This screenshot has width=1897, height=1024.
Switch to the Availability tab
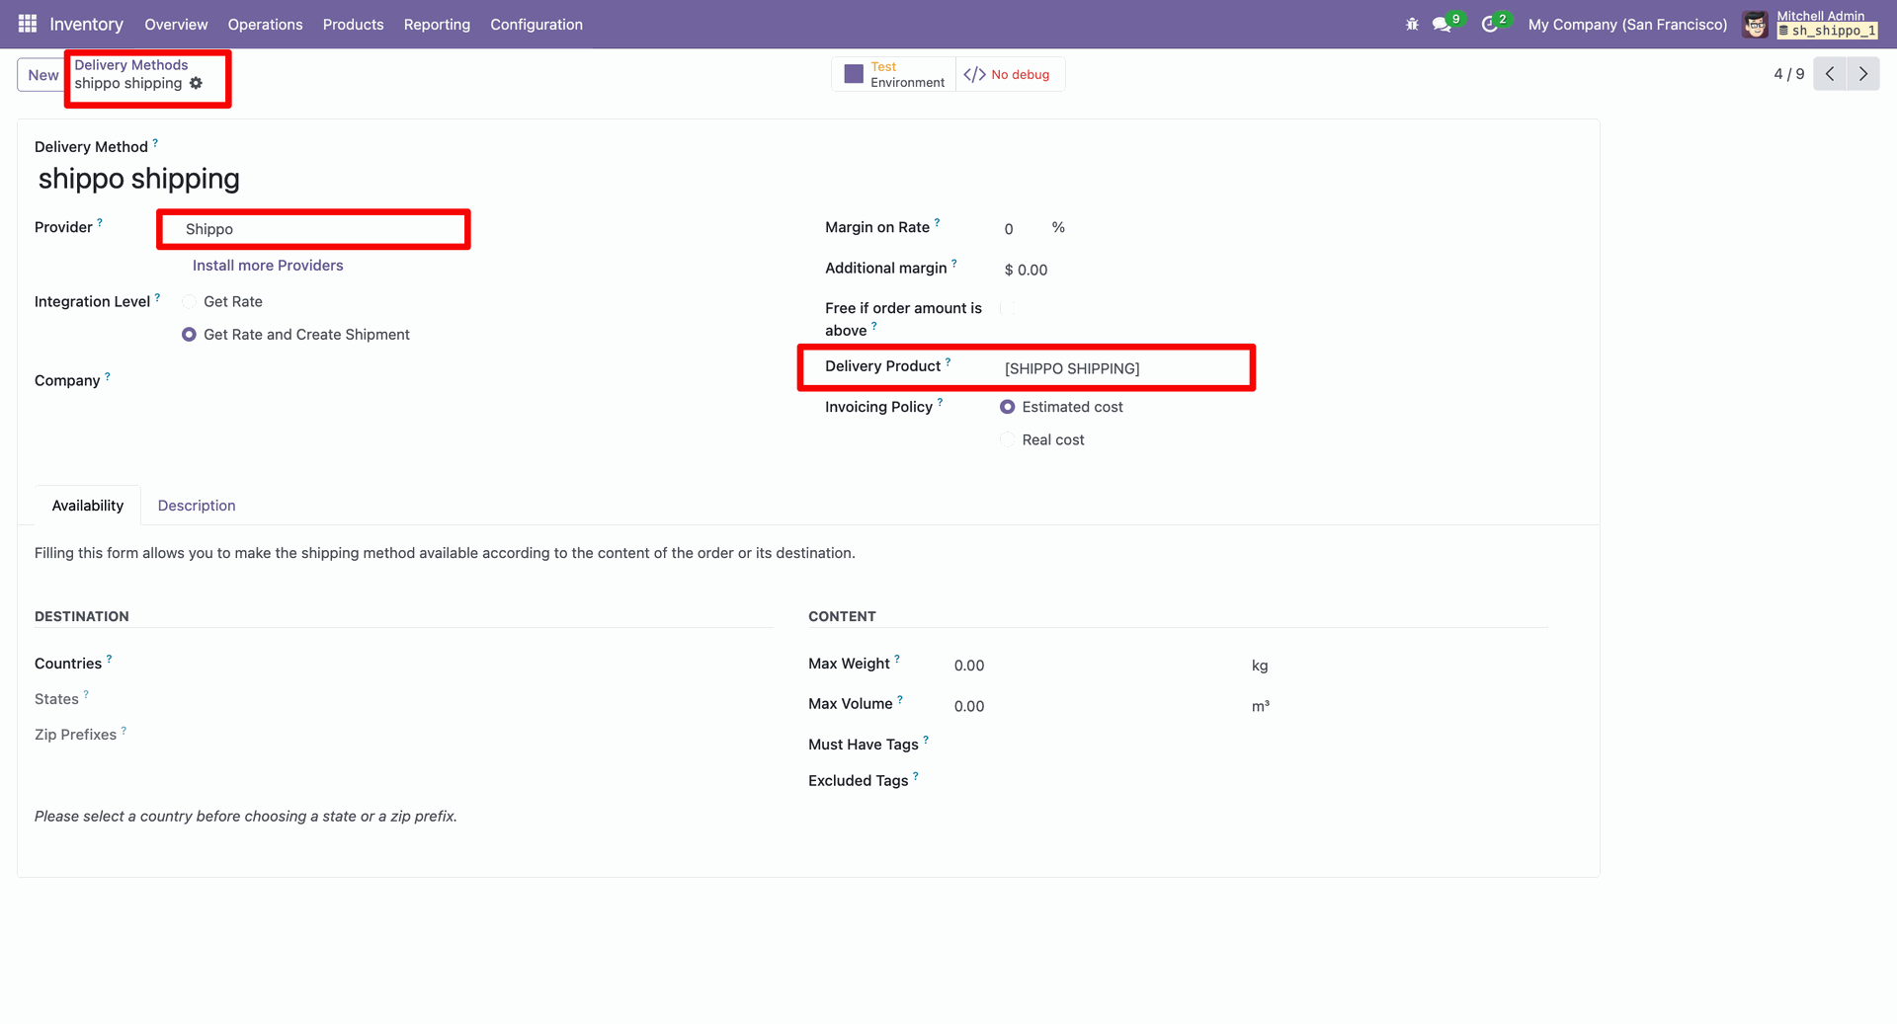(x=88, y=506)
